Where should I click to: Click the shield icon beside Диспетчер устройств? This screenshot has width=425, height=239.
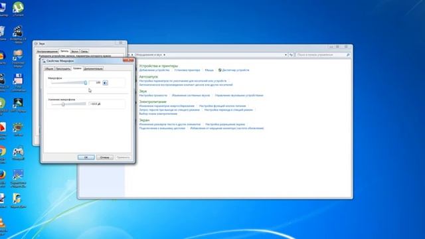[220, 70]
